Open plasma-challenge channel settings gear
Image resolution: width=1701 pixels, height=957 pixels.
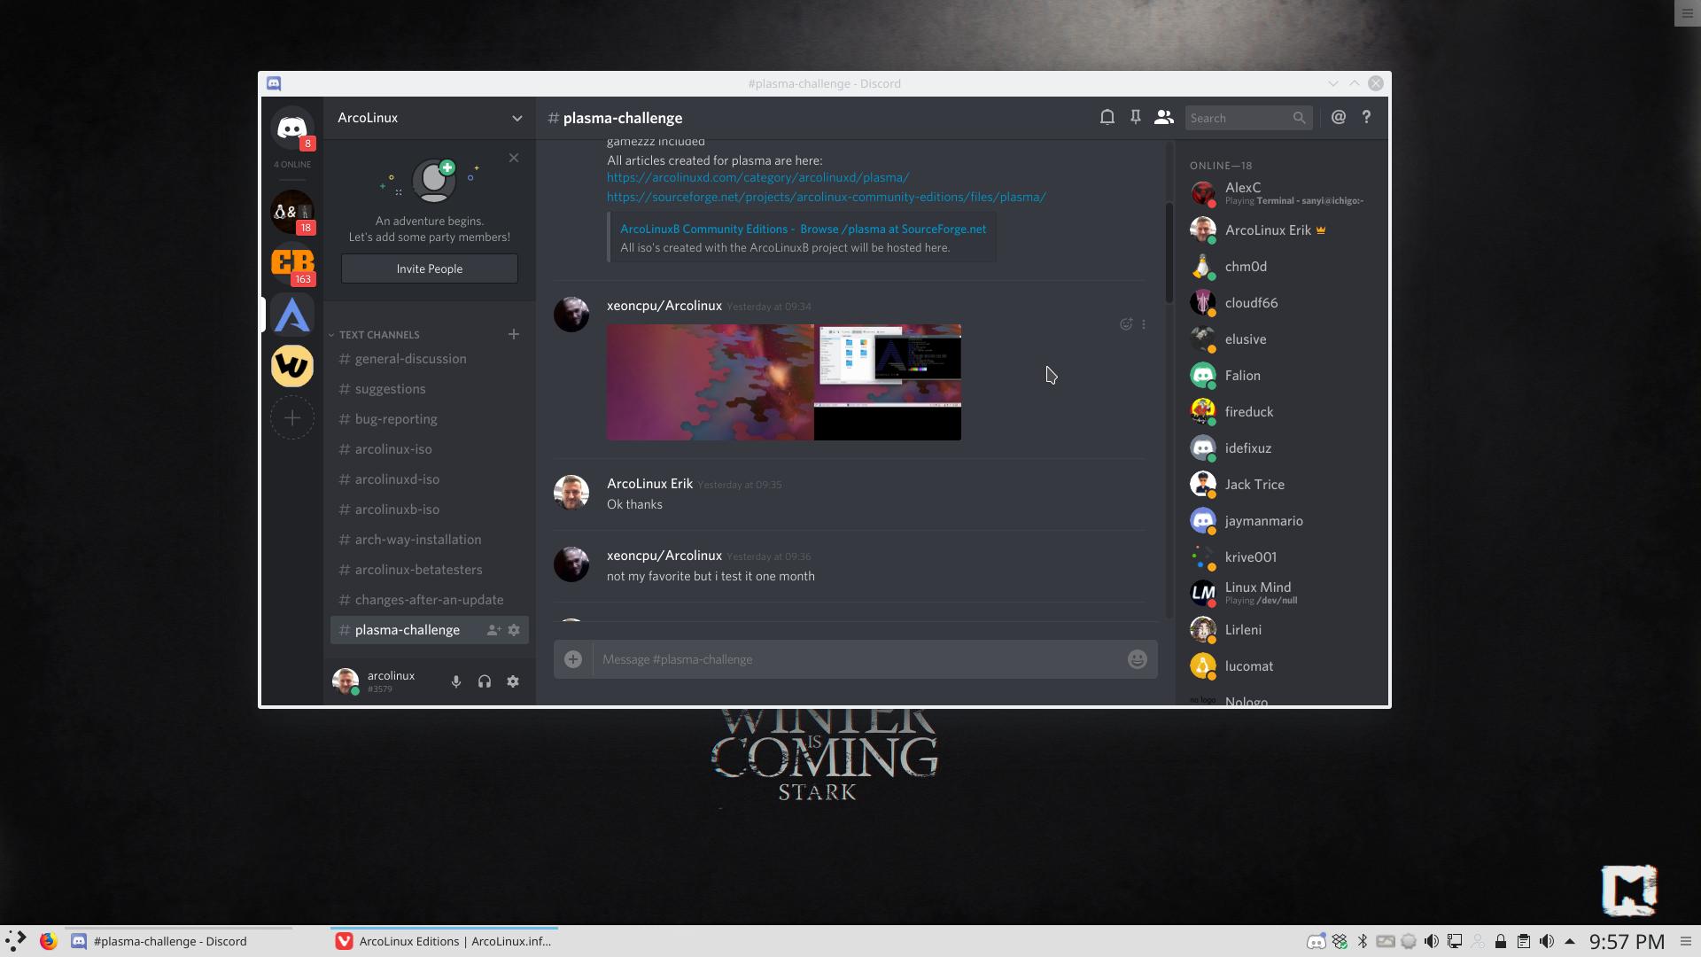point(514,630)
